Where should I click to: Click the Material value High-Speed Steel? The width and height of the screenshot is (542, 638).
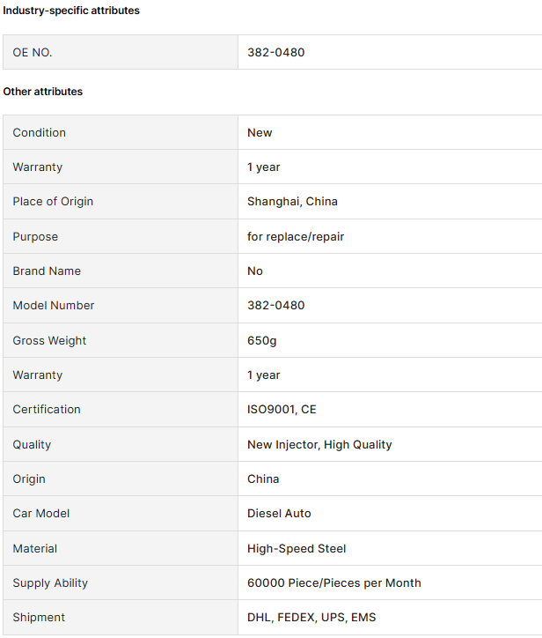297,548
